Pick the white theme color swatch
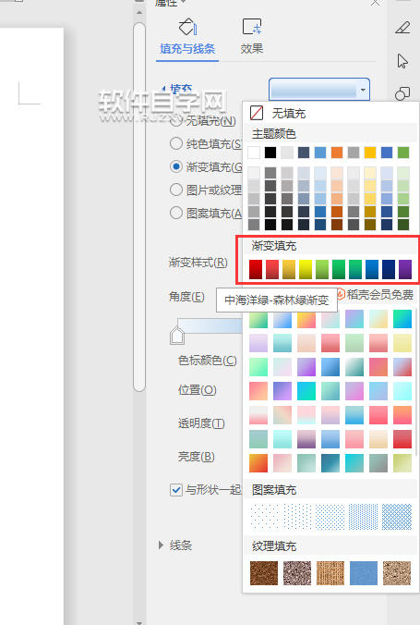Viewport: 420px width, 625px height. click(x=254, y=153)
